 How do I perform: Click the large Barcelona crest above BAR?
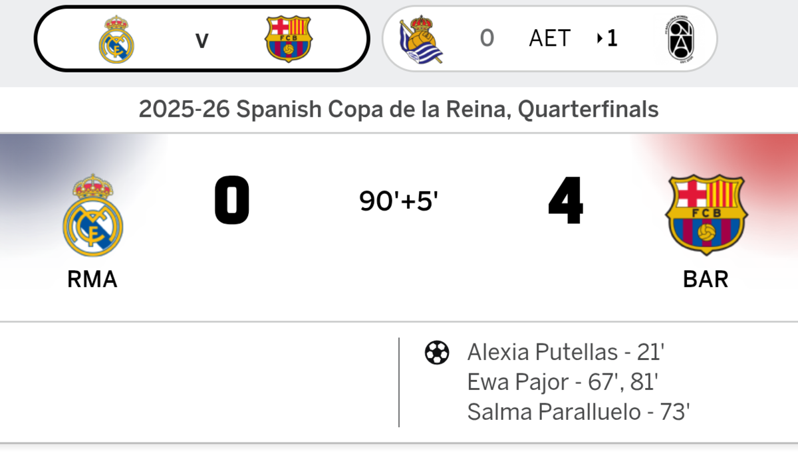(x=706, y=215)
